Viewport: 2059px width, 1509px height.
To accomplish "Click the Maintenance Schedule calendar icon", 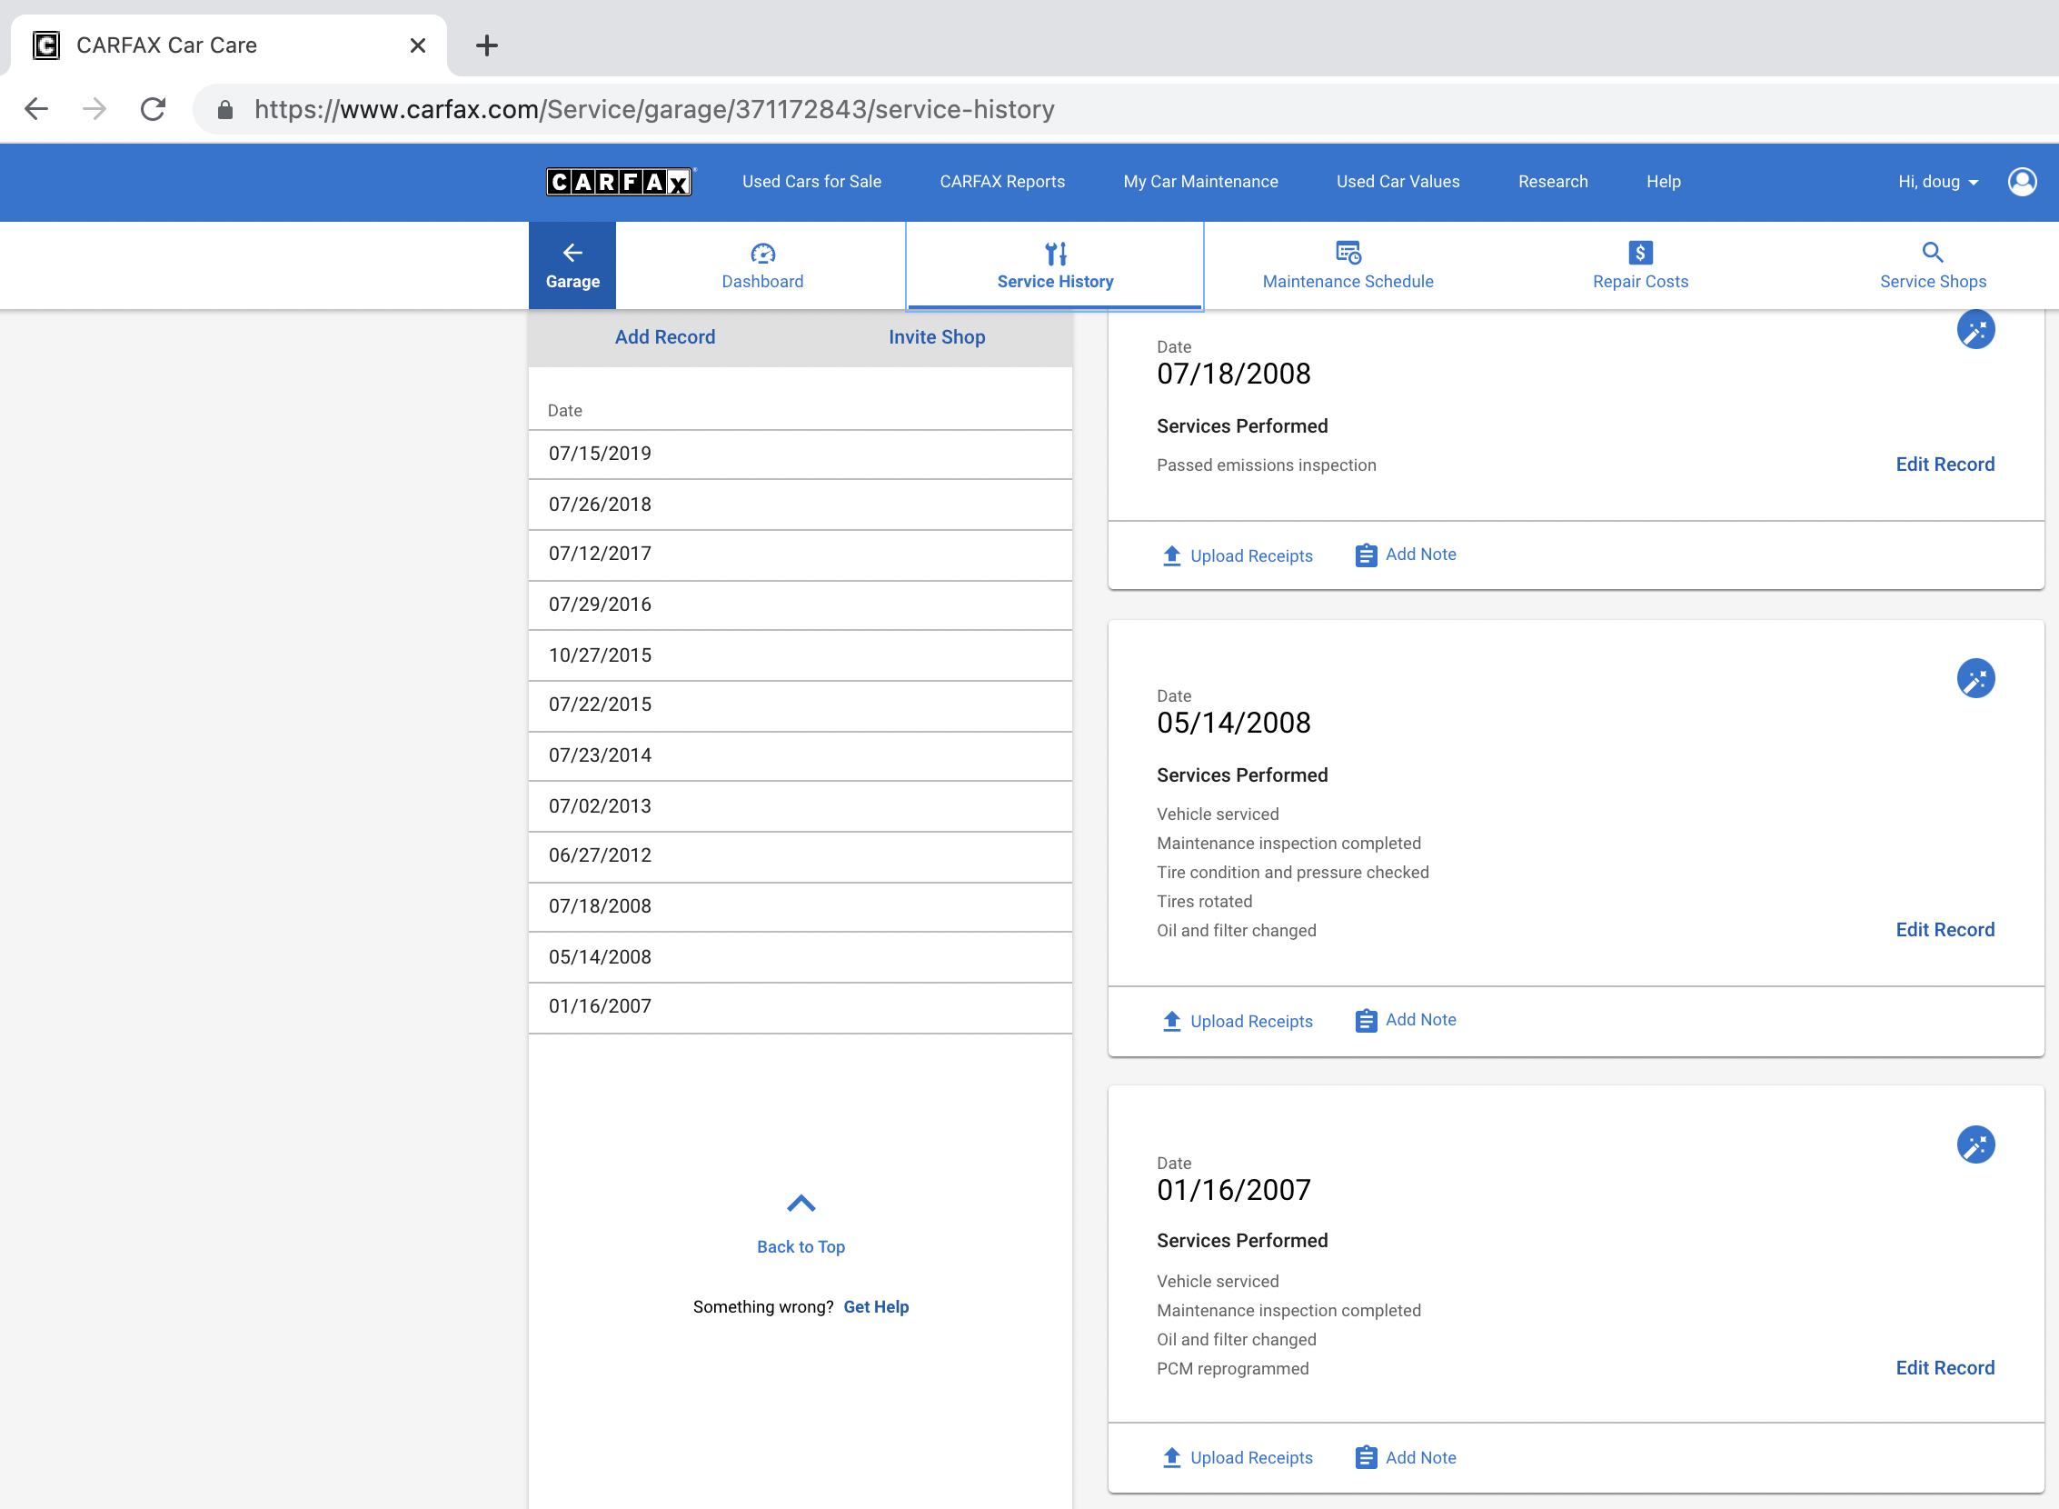I will [1348, 252].
